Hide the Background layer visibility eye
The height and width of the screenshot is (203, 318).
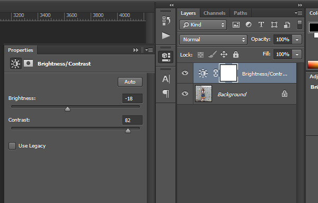(185, 94)
